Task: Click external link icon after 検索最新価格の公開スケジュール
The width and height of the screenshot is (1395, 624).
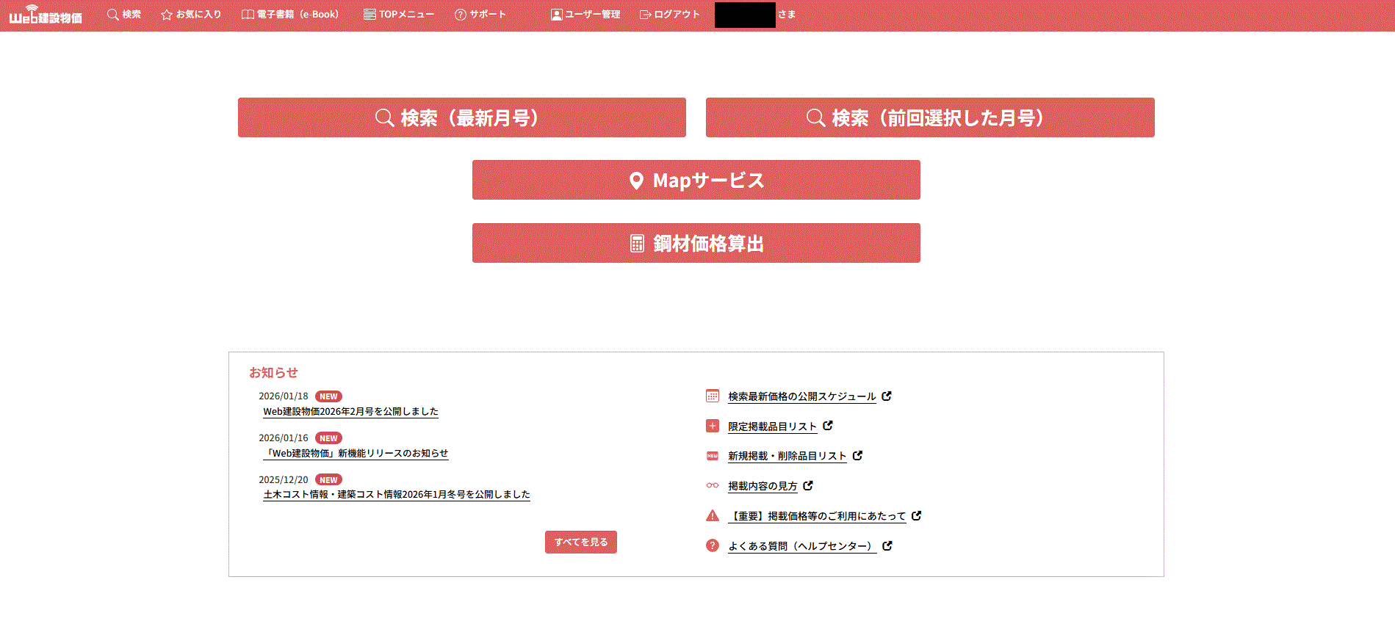Action: (x=887, y=396)
